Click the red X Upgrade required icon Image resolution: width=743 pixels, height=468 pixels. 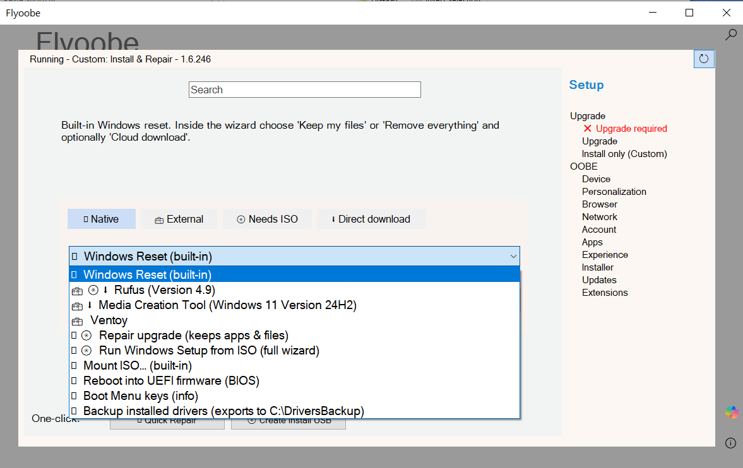(587, 129)
